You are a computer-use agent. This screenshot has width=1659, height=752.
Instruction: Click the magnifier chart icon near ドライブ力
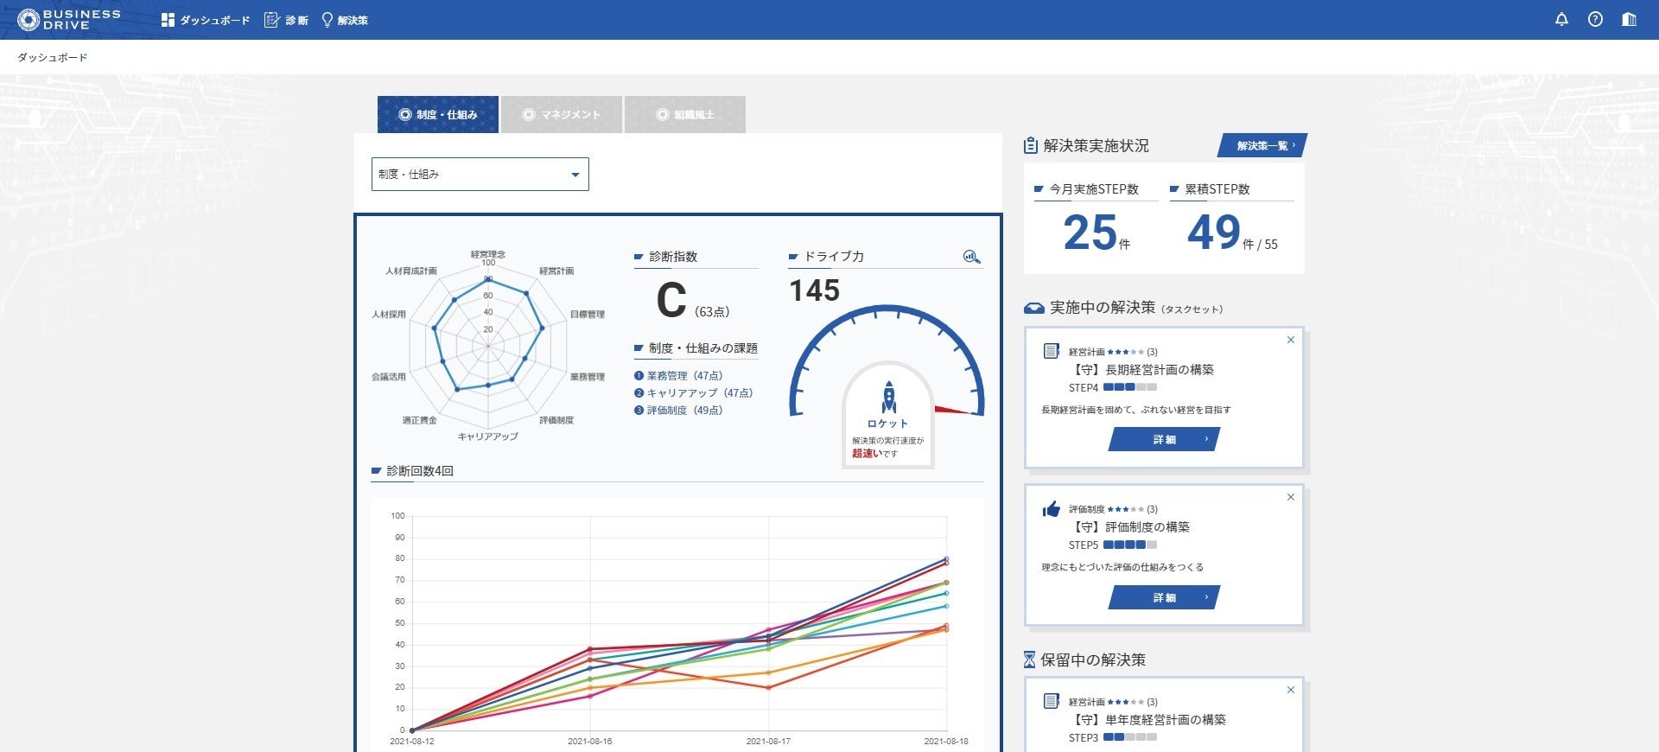click(971, 257)
